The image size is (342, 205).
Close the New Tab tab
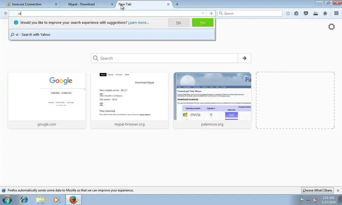[x=168, y=4]
